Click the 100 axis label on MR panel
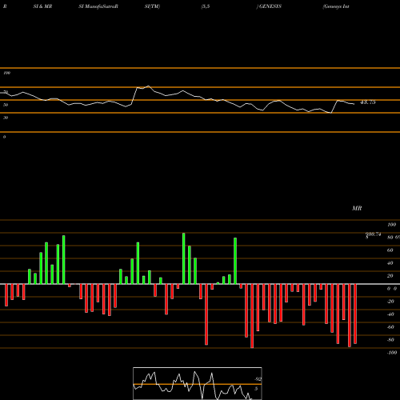Image resolution: width=400 pixels, height=400 pixels. click(x=391, y=225)
